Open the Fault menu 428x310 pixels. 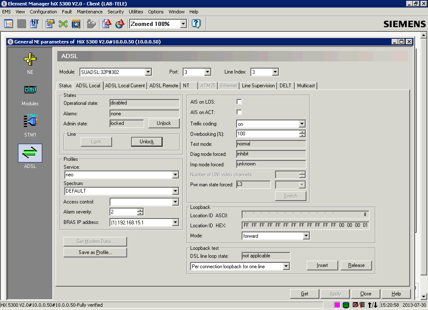pyautogui.click(x=67, y=12)
